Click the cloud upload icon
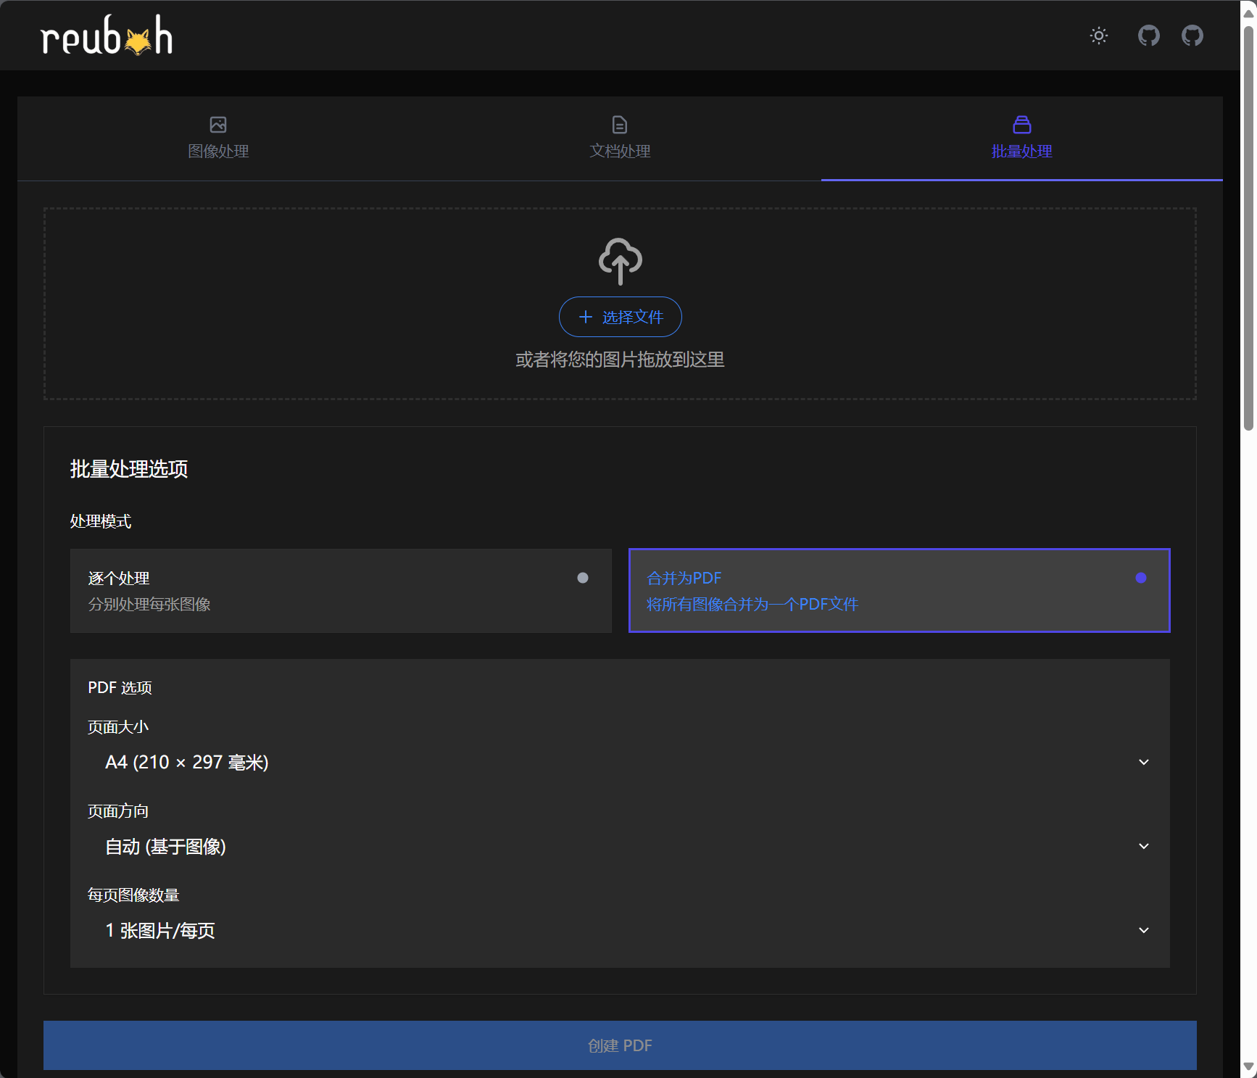This screenshot has height=1078, width=1257. click(621, 261)
